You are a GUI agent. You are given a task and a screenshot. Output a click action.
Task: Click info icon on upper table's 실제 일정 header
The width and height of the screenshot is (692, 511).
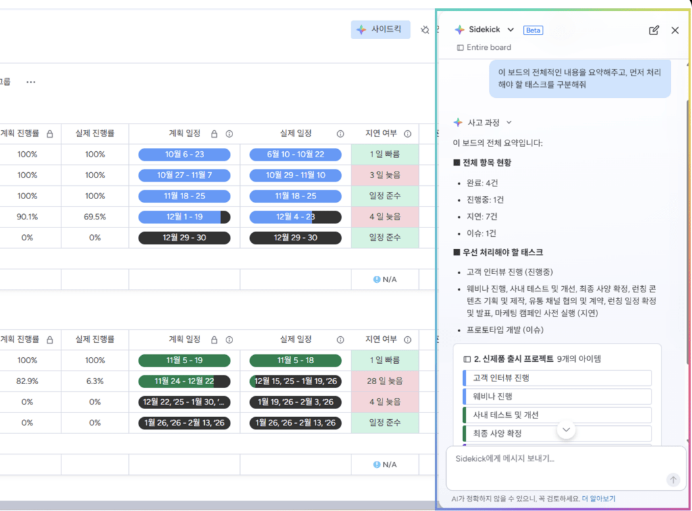pos(341,134)
